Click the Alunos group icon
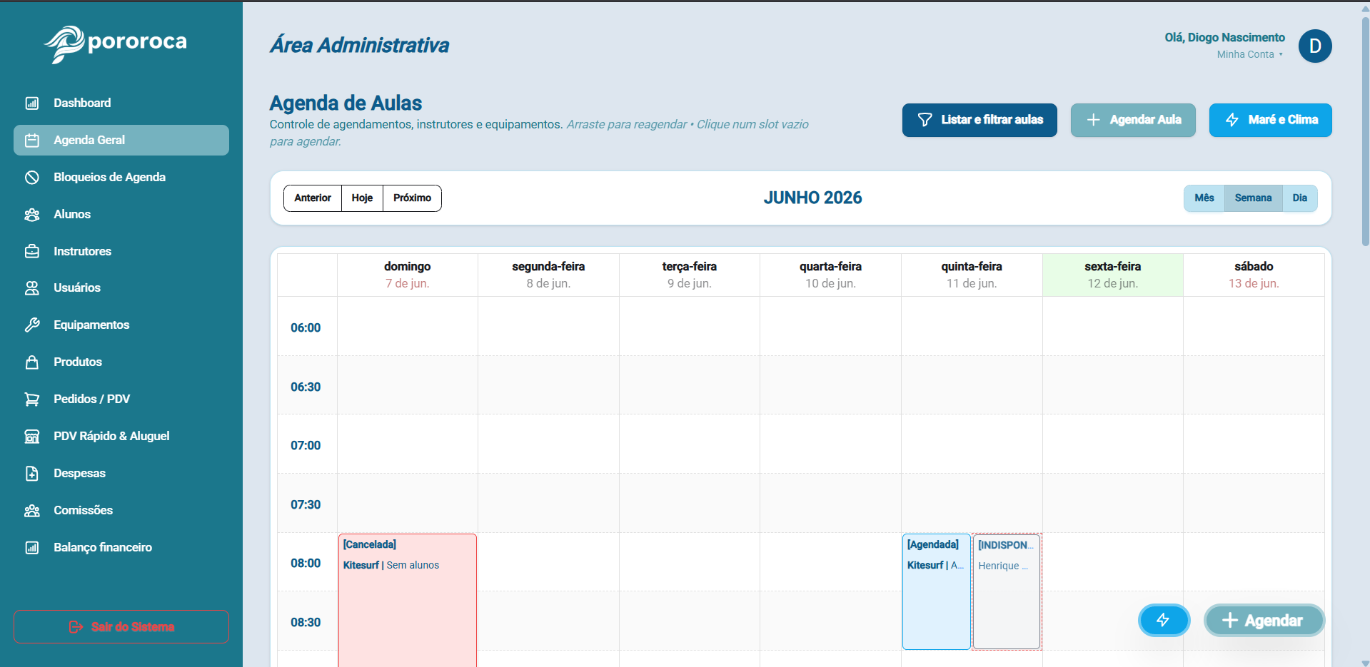 click(32, 215)
